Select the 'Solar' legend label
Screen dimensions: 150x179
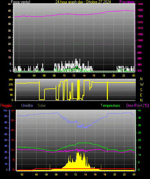tap(42, 105)
